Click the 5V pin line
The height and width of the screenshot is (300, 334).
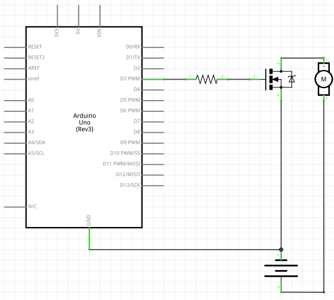tap(79, 16)
